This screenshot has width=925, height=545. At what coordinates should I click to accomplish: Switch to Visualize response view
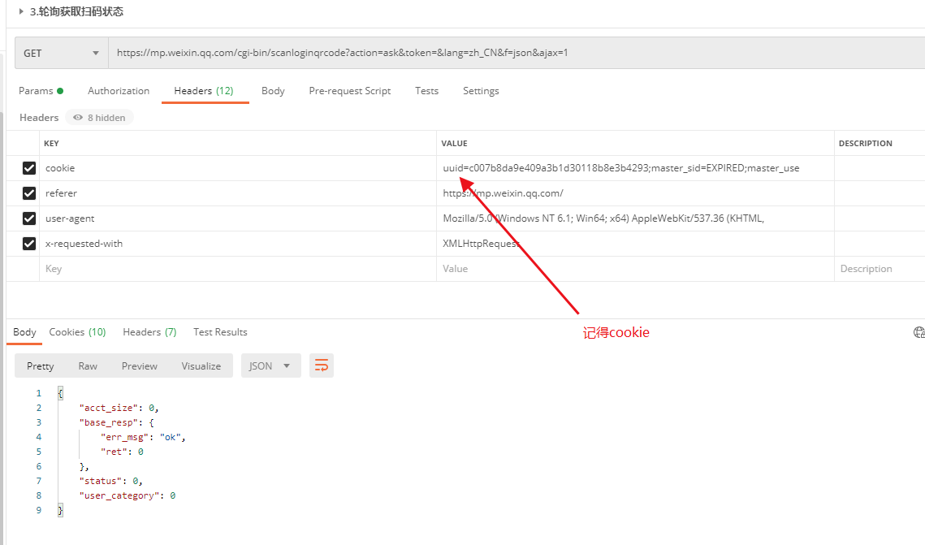(201, 366)
